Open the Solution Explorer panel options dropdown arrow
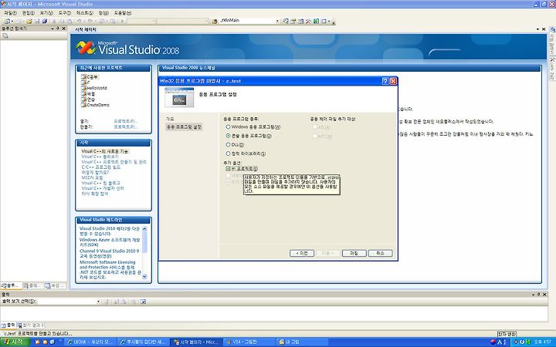 coord(53,29)
